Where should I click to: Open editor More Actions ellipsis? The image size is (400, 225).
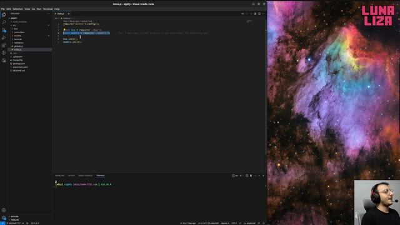[263, 14]
